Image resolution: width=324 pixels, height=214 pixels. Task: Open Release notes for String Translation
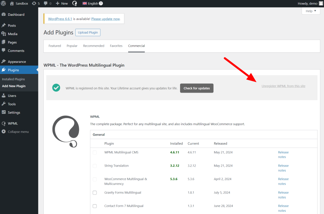283,168
